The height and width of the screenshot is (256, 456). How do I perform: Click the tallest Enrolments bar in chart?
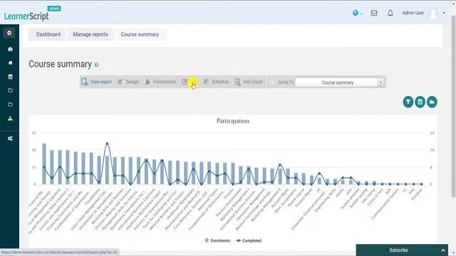(x=44, y=164)
